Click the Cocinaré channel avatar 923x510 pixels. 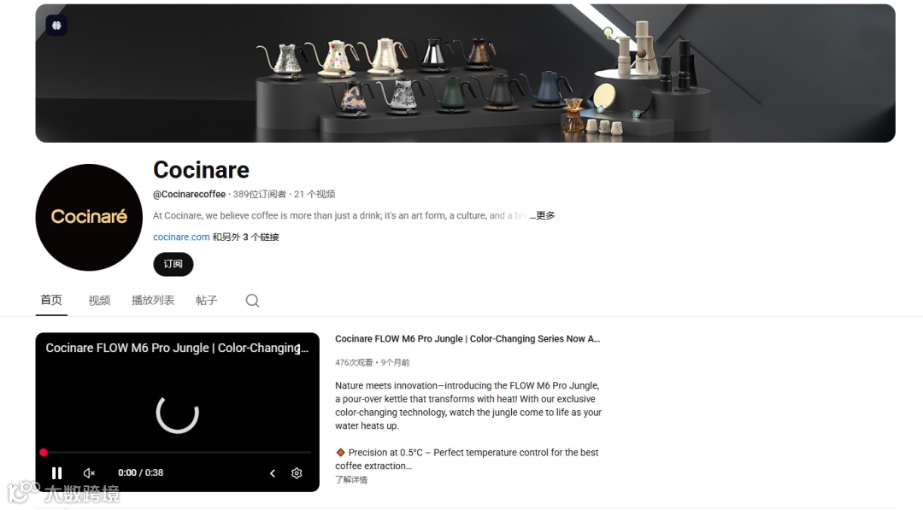click(x=89, y=217)
